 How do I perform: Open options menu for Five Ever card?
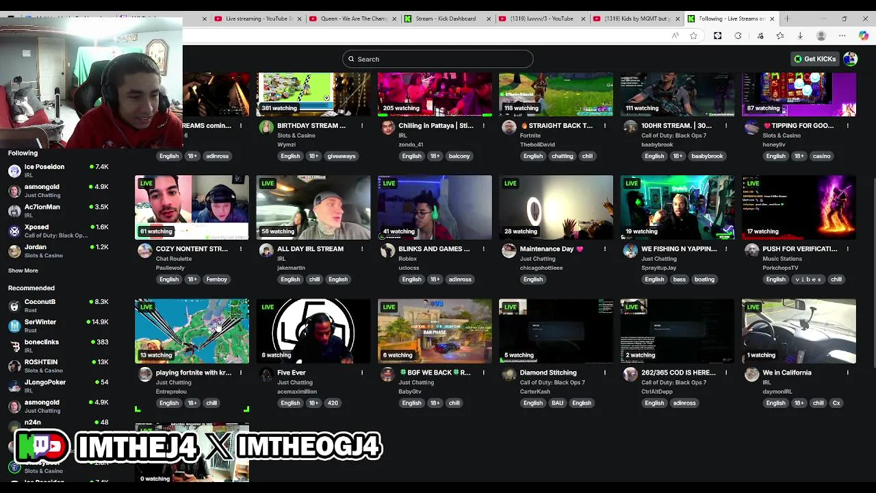[x=362, y=372]
